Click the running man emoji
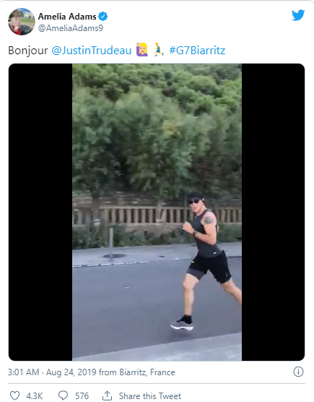 158,50
